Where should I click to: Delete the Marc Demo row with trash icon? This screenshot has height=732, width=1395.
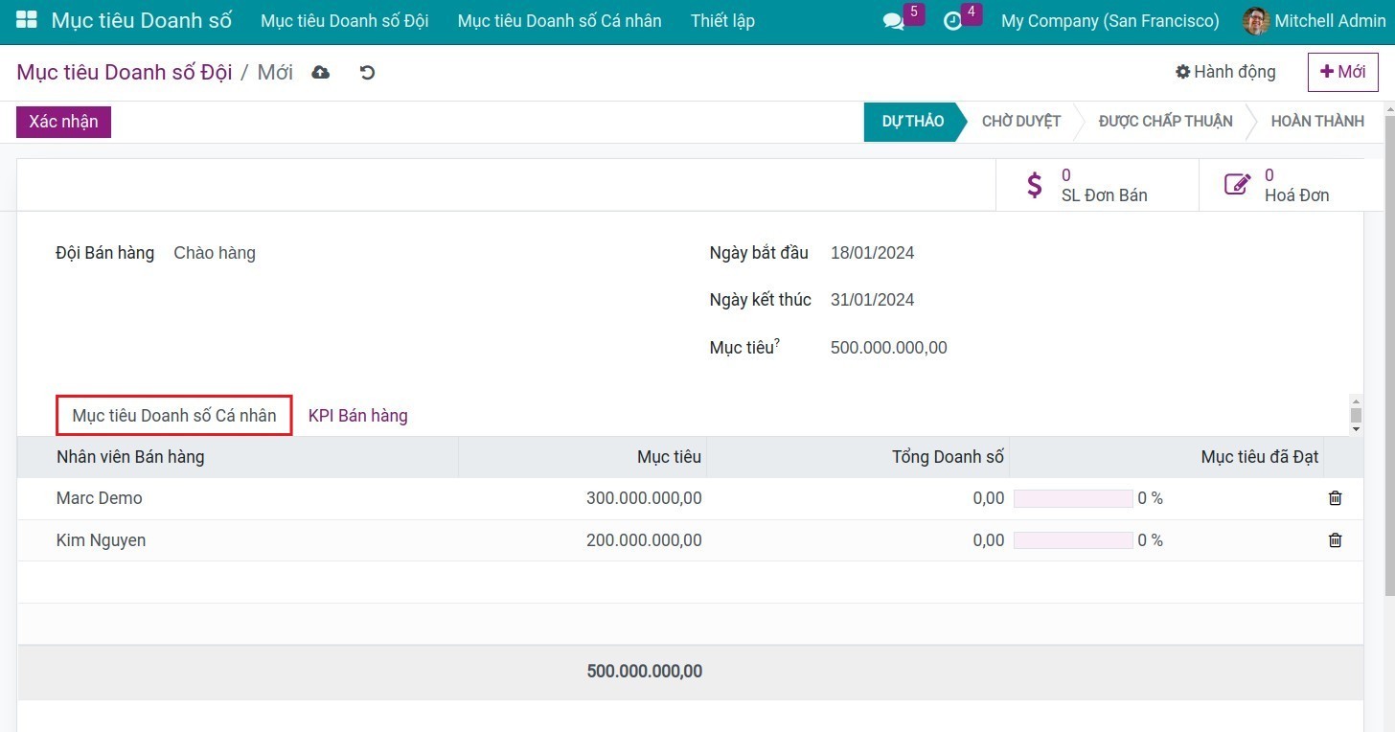pyautogui.click(x=1335, y=498)
